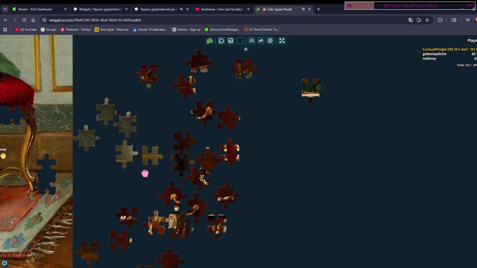Focus the tanggle.io address bar
The image size is (477, 268).
[224, 20]
